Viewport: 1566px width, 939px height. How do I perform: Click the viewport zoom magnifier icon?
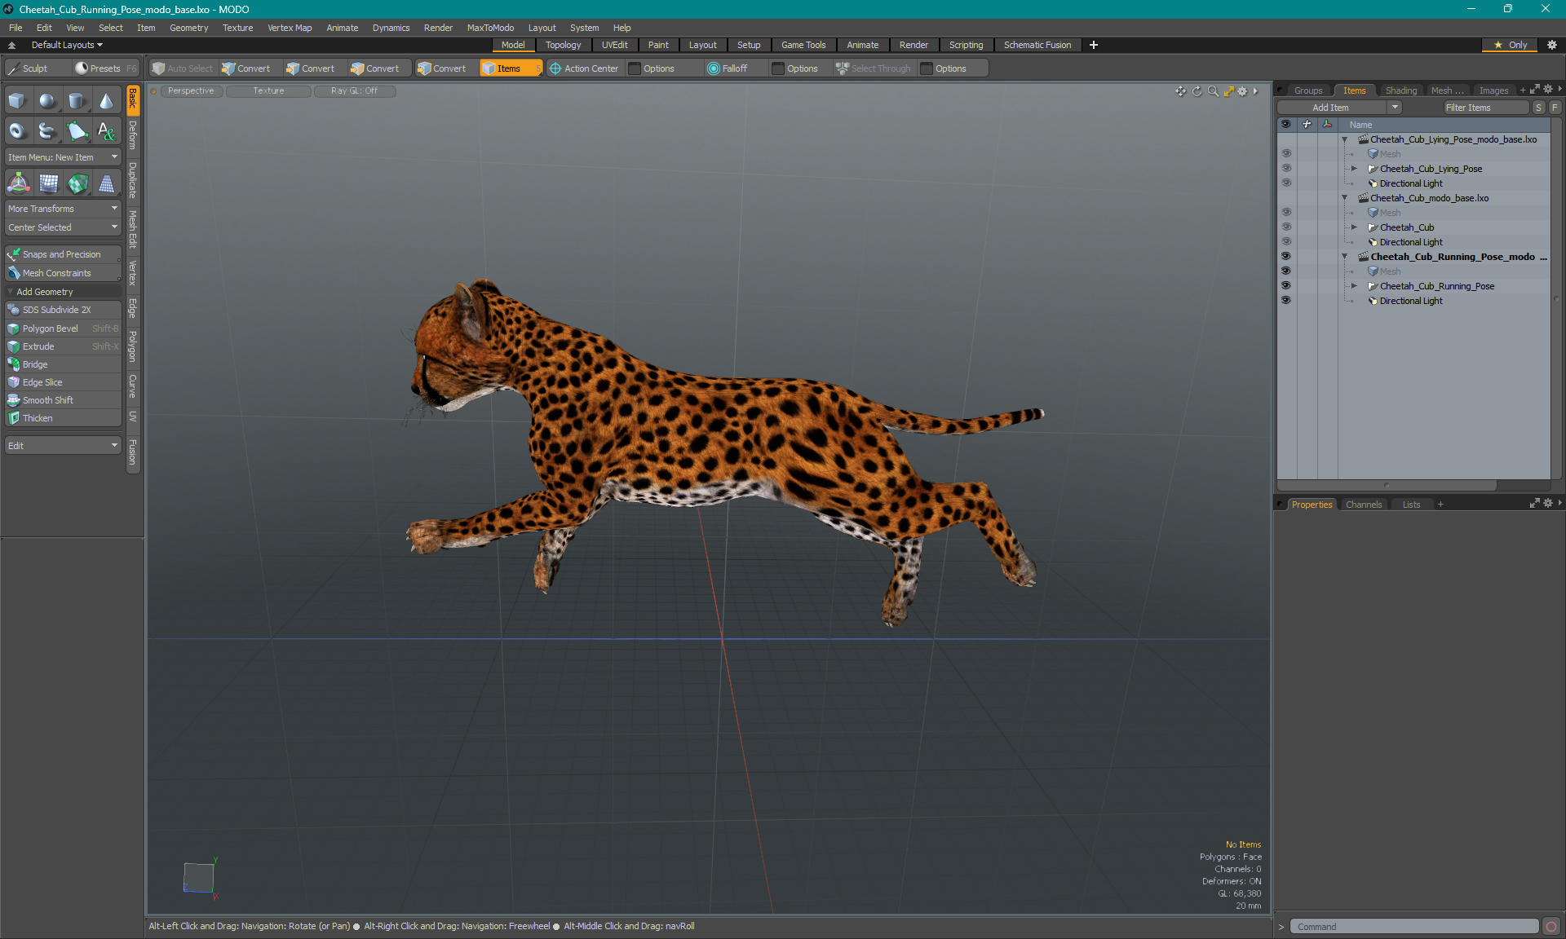(x=1213, y=91)
